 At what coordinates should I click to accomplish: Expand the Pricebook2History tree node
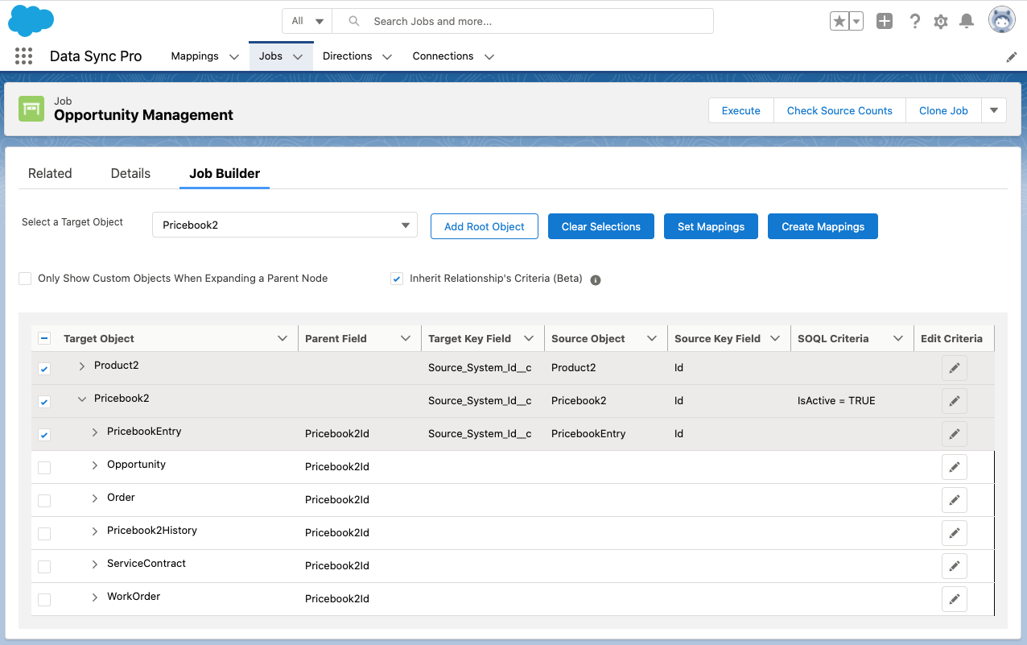(95, 531)
